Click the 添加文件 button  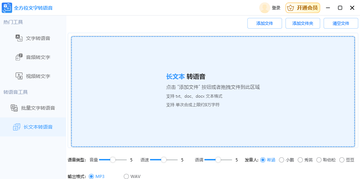point(264,23)
